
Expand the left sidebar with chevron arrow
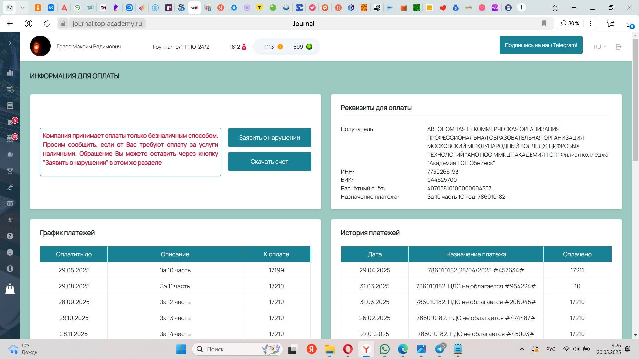click(10, 43)
